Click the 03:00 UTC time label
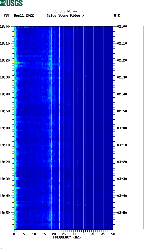Screen dimensions: 156x252 [x=122, y=128]
